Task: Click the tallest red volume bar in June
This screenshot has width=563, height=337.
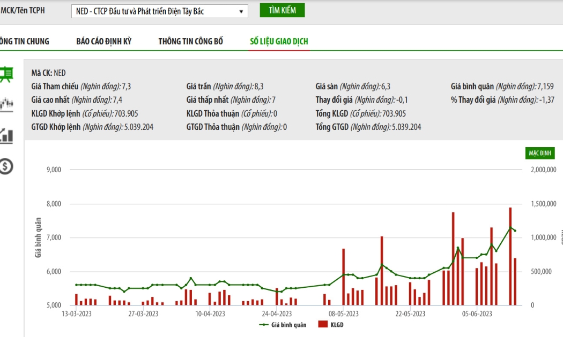Action: point(510,256)
